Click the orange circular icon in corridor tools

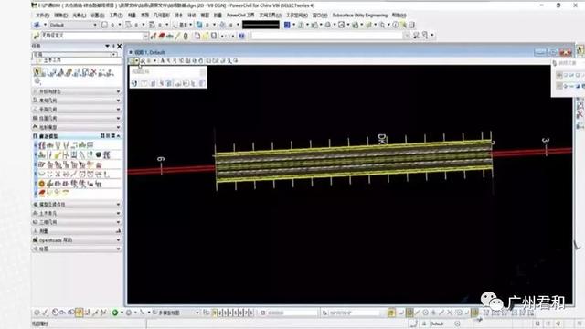pyautogui.click(x=42, y=184)
